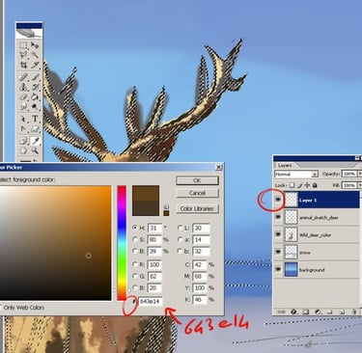Create a new layer icon
This screenshot has width=362, height=353.
pyautogui.click(x=342, y=312)
